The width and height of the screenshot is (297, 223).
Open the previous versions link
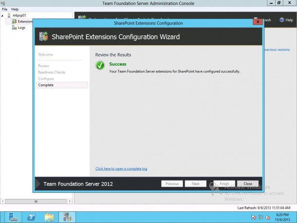[277, 50]
